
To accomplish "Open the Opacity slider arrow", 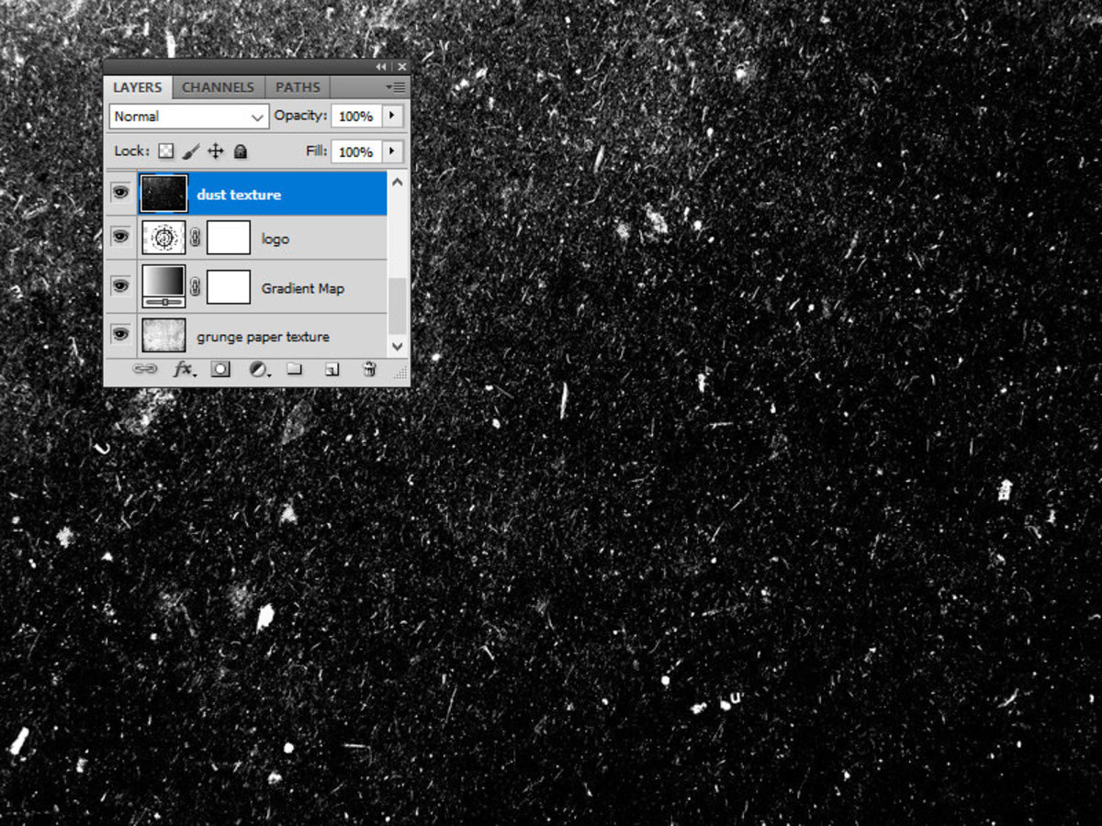I will [x=390, y=116].
